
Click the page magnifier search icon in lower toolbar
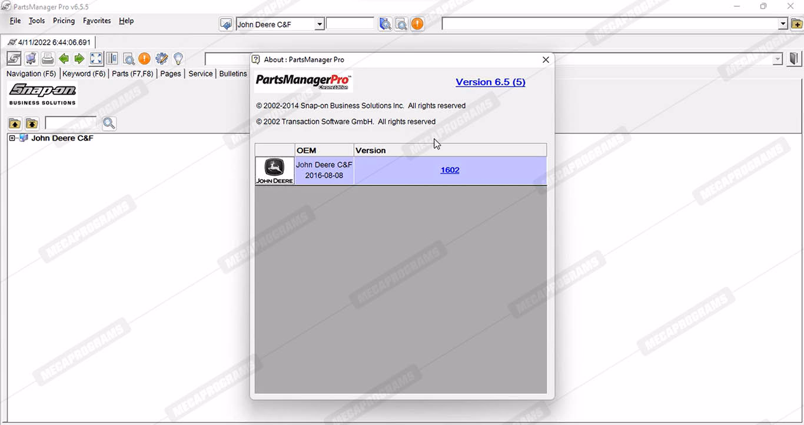pyautogui.click(x=128, y=59)
